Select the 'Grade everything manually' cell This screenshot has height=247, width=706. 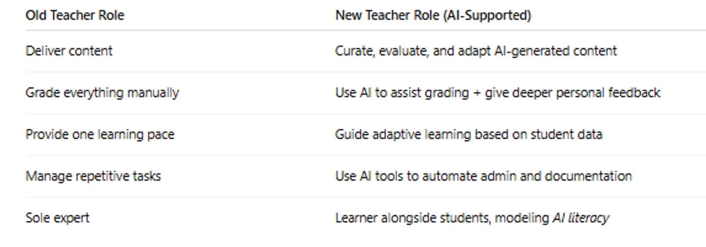(102, 93)
